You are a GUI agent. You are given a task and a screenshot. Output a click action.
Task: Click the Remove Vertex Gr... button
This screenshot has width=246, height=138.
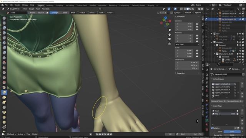coord(235,101)
